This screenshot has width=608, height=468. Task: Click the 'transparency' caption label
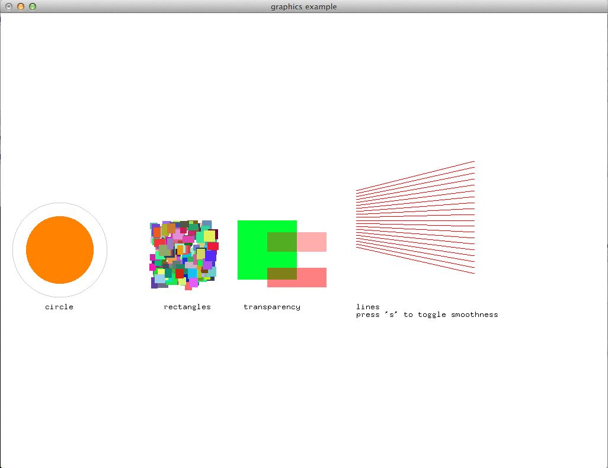(x=271, y=307)
